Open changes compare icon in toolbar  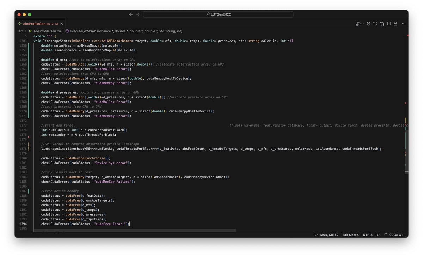tap(382, 24)
